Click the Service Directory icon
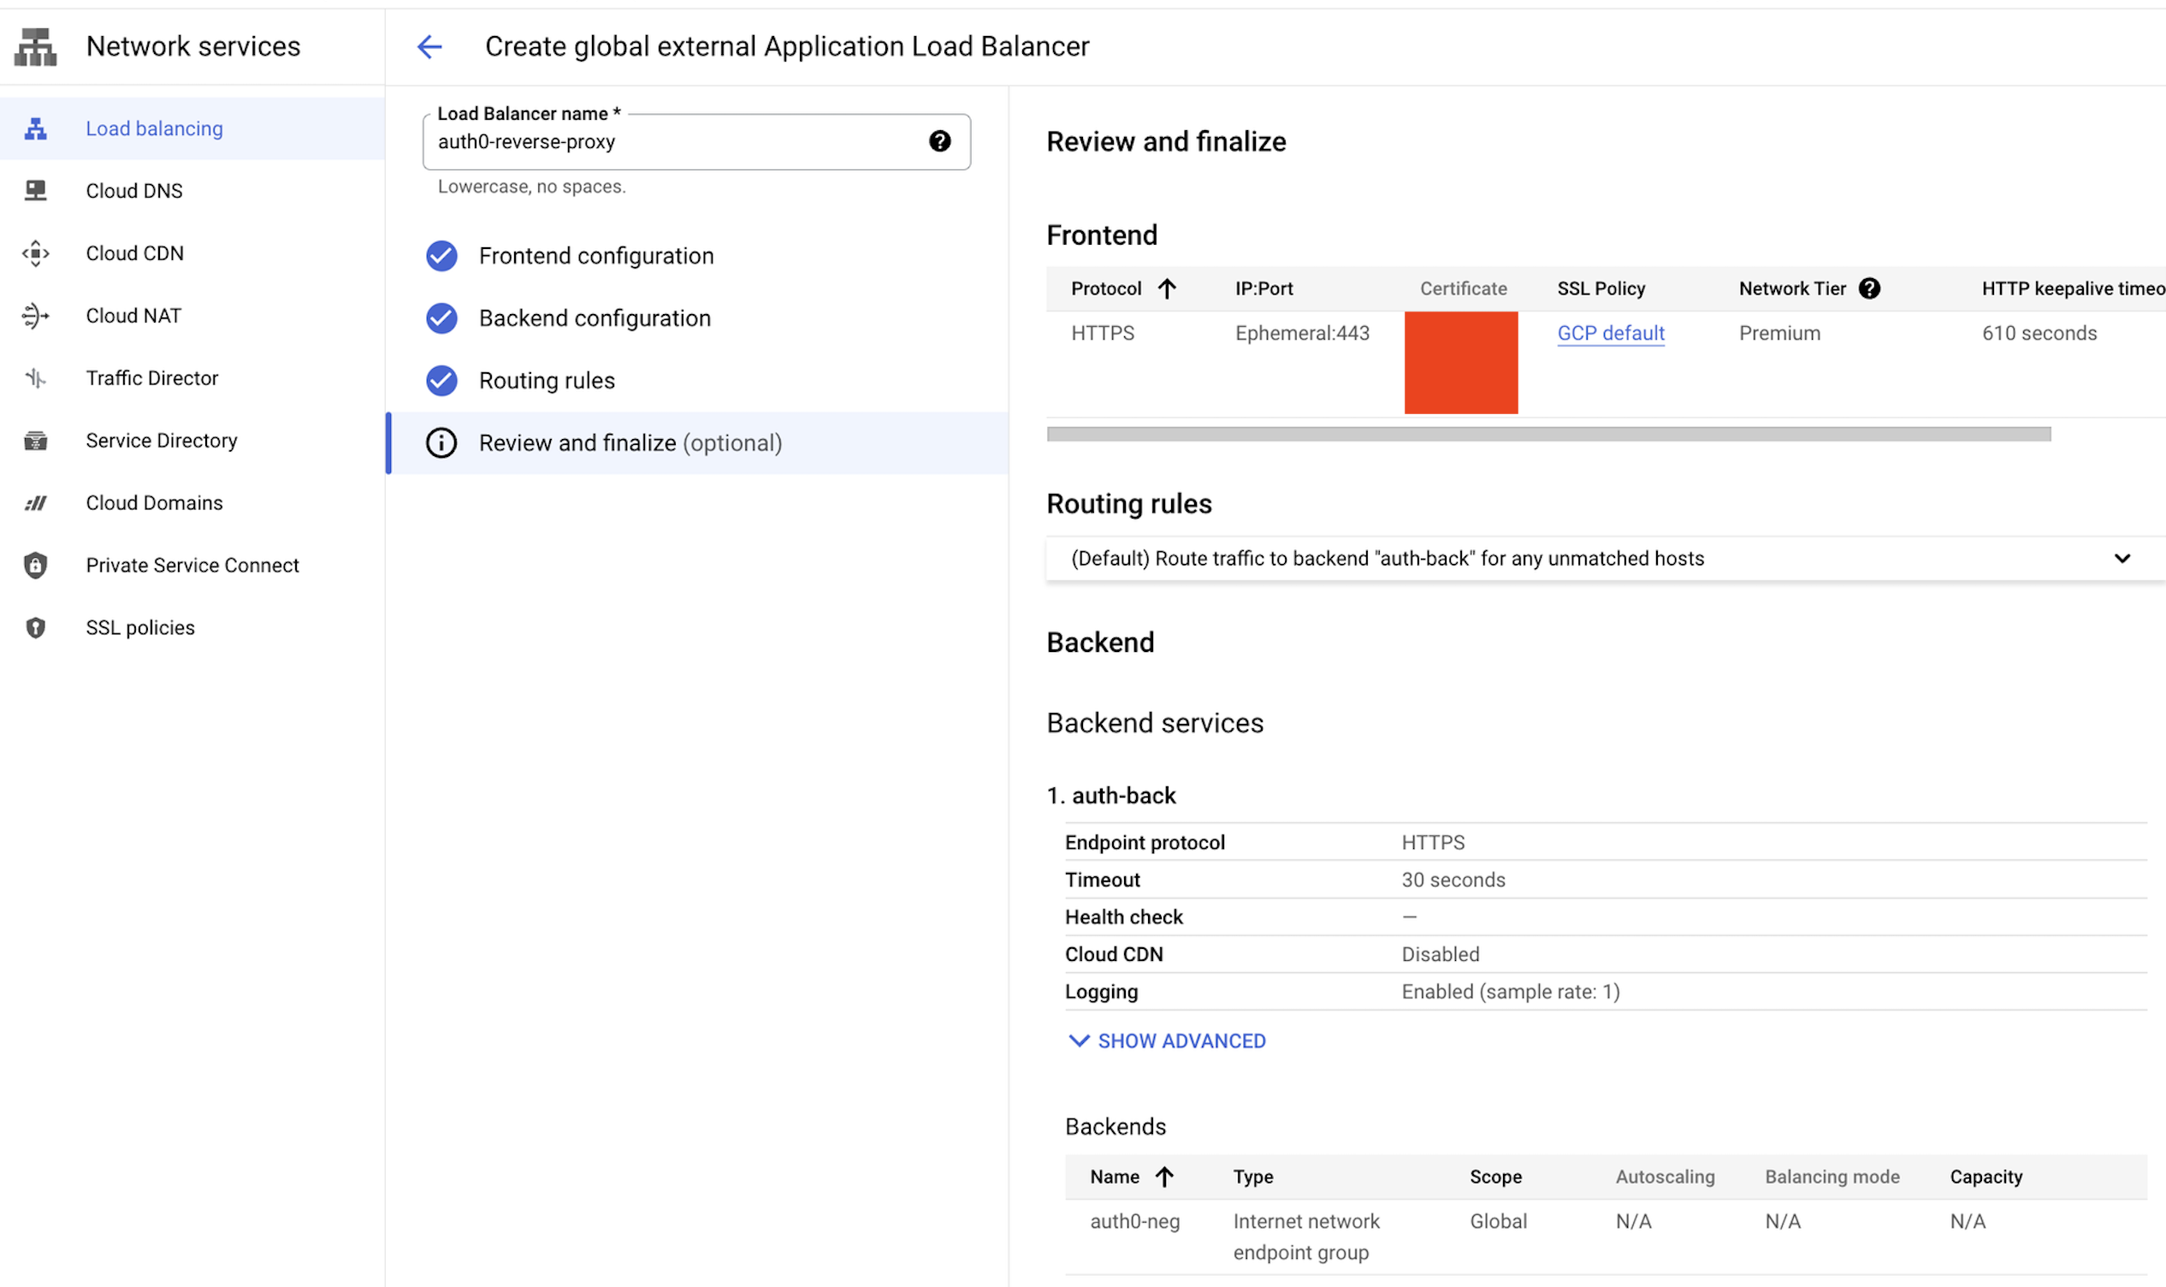Viewport: 2166px width, 1287px height. click(36, 441)
